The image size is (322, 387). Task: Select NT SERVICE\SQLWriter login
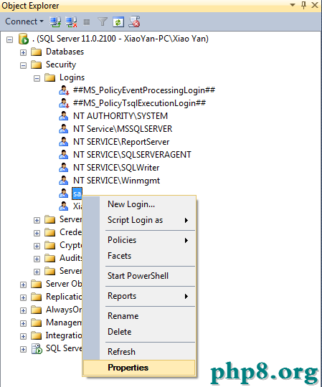pyautogui.click(x=116, y=168)
